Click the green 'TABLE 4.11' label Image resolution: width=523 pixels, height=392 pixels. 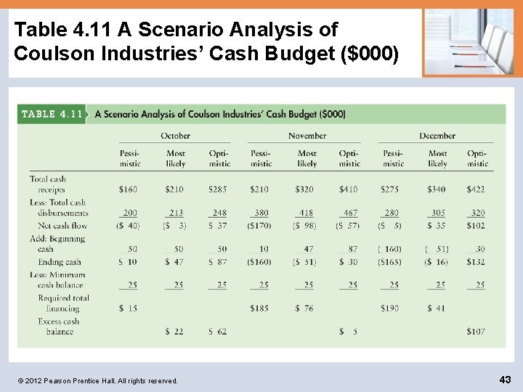[x=52, y=114]
